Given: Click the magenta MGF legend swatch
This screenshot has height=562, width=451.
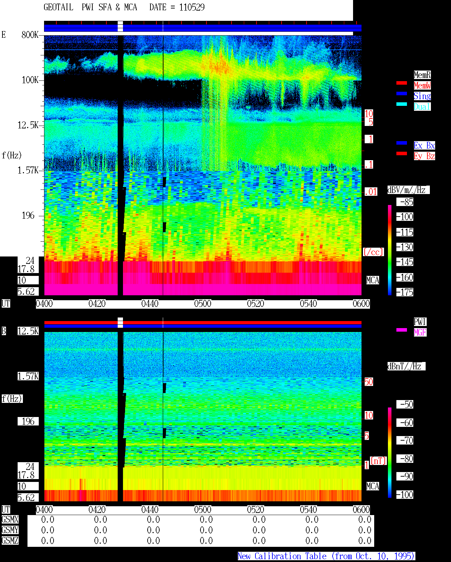Looking at the screenshot, I should pyautogui.click(x=402, y=330).
